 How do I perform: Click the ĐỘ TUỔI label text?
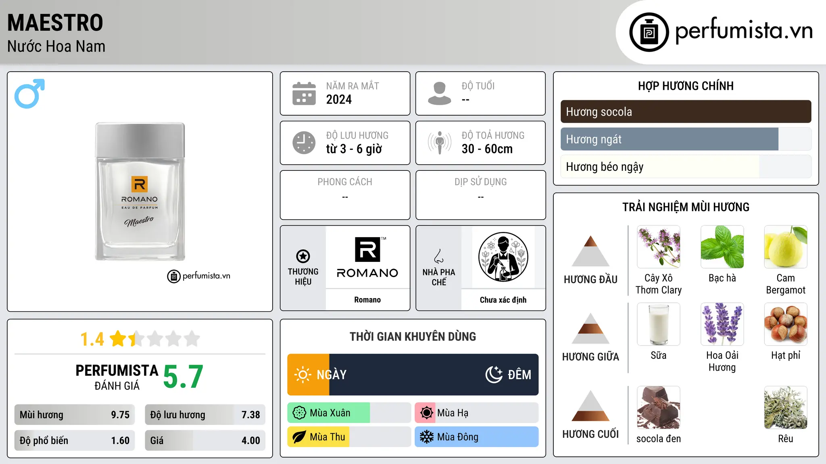478,86
